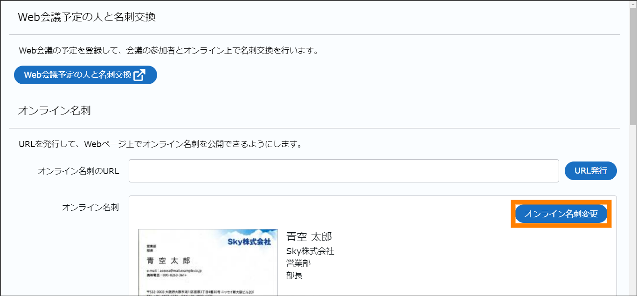The image size is (637, 296).
Task: Focus the オンライン名刺のURL text field
Action: (x=343, y=171)
